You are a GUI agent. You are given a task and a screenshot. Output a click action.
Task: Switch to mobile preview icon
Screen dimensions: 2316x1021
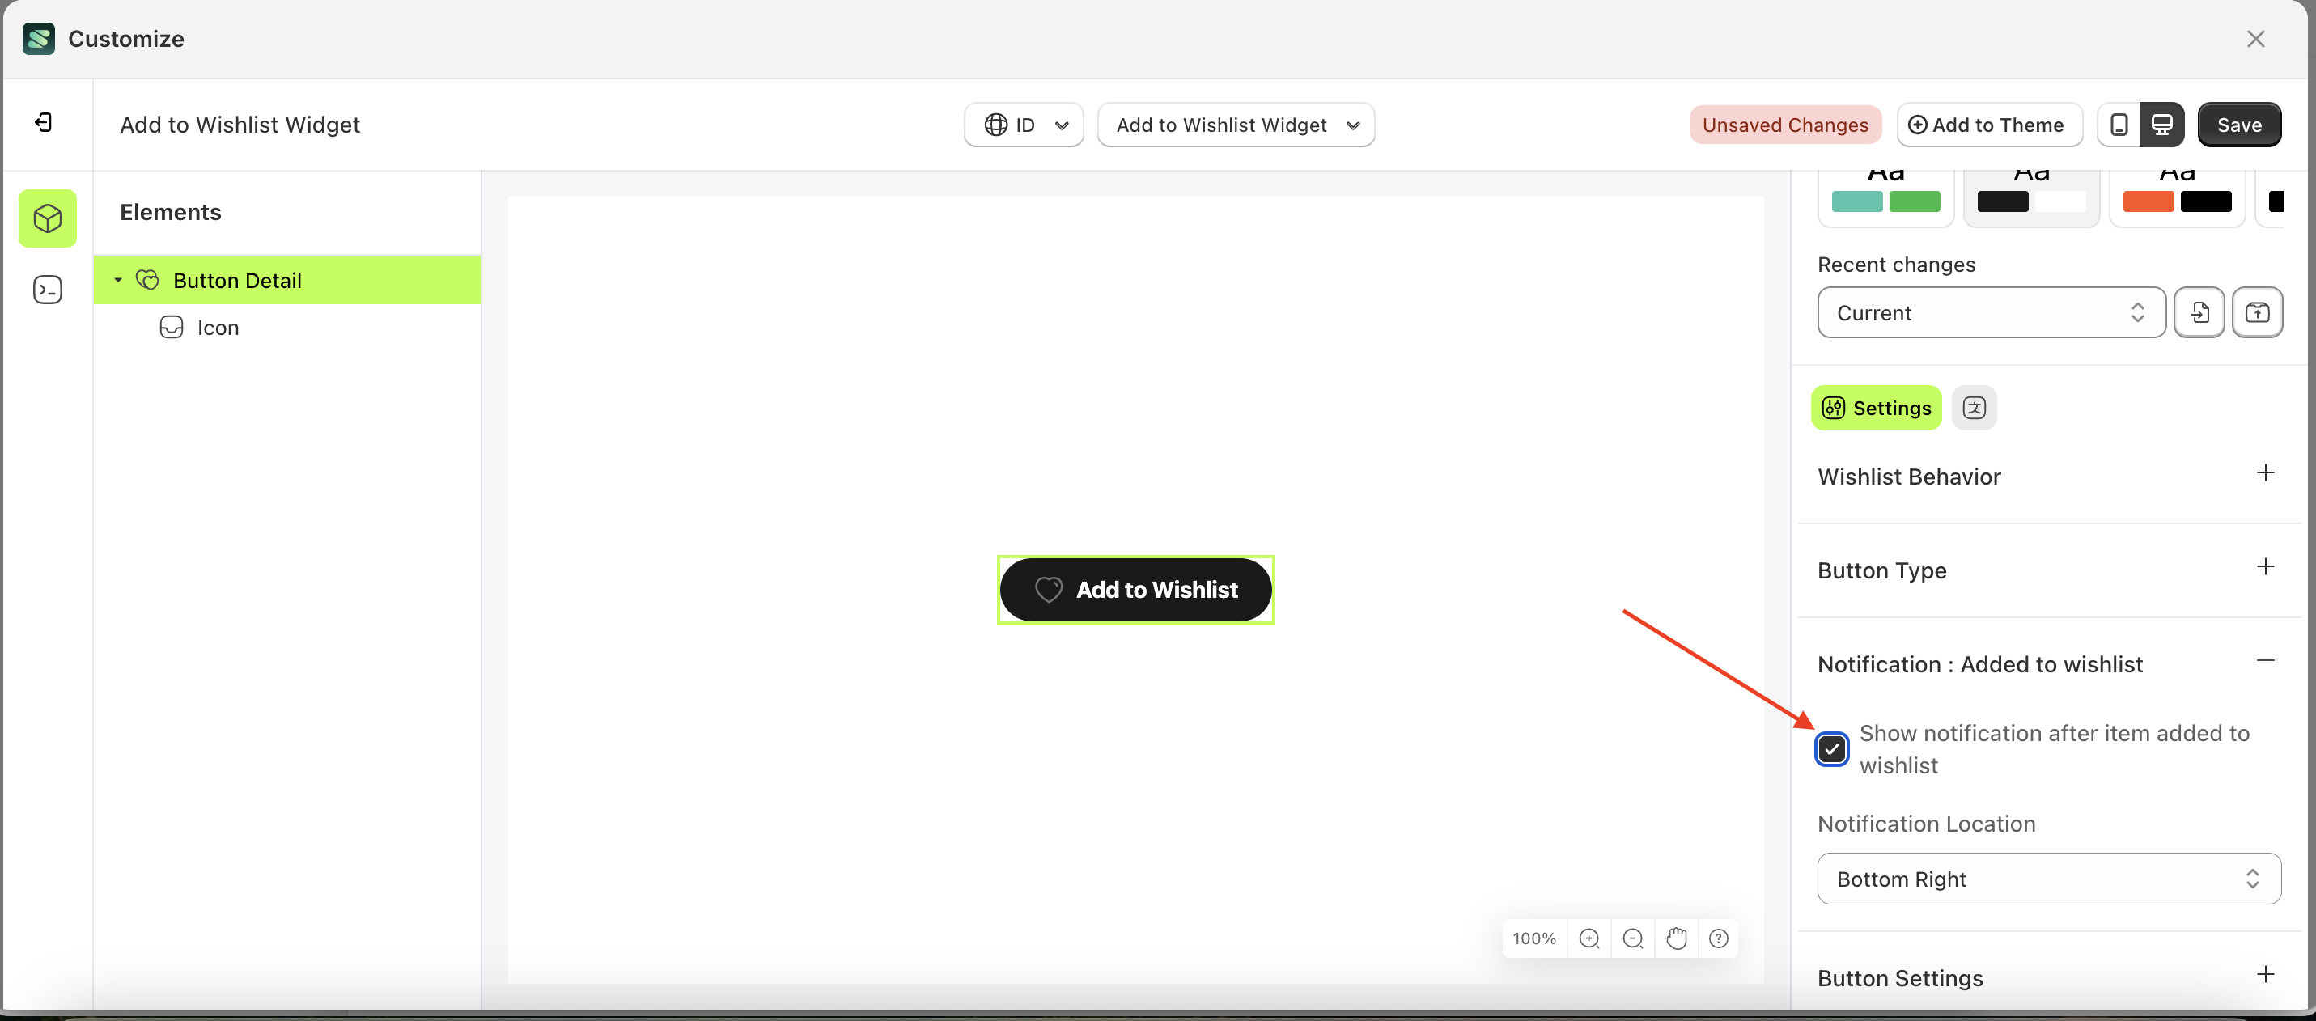[x=2119, y=124]
